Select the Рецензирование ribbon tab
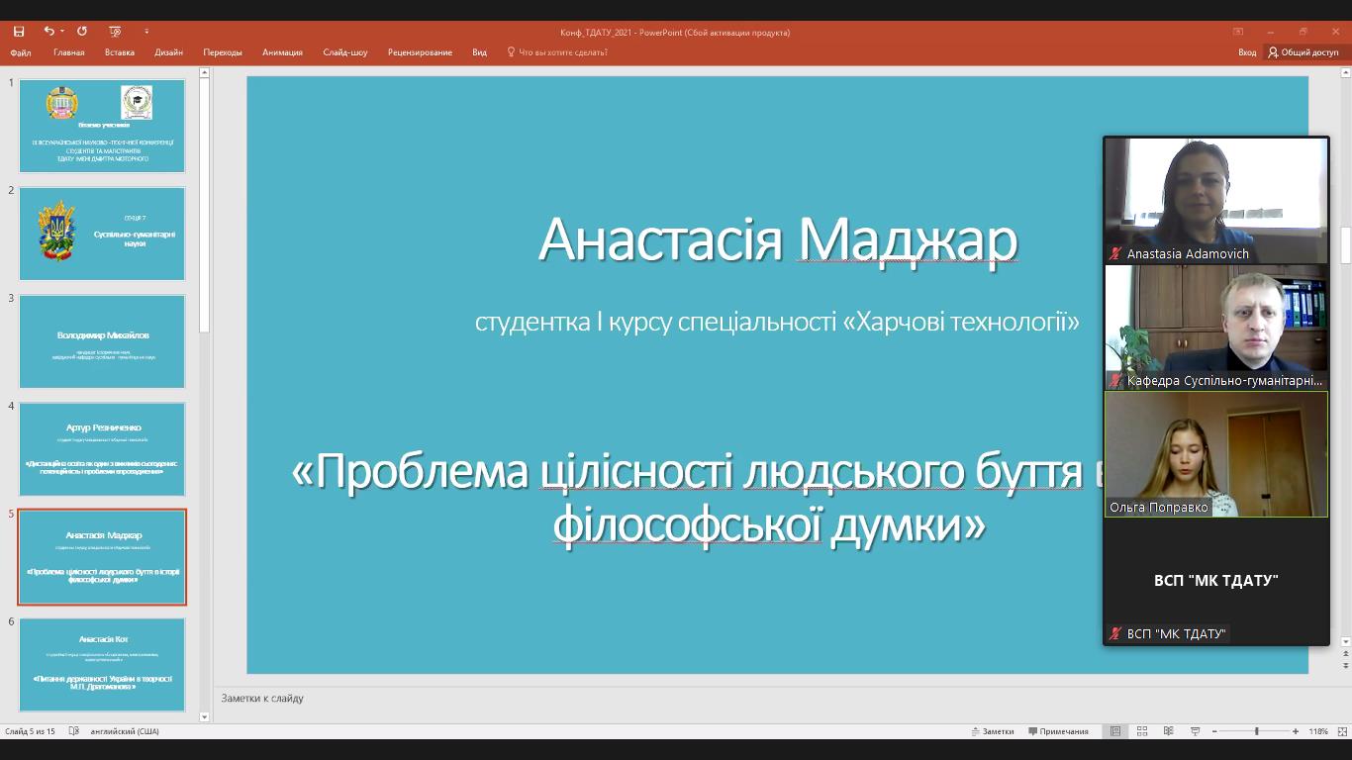 pos(420,52)
